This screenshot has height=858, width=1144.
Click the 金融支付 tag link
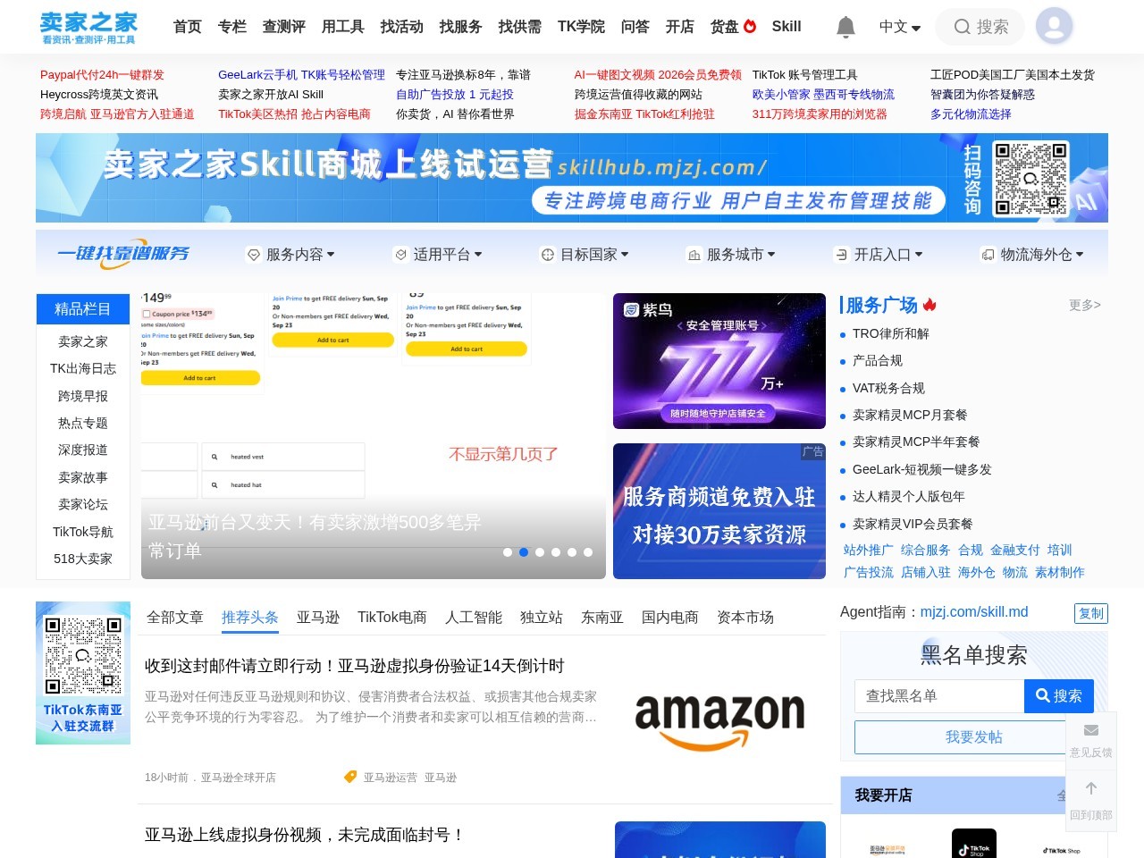(x=1015, y=550)
